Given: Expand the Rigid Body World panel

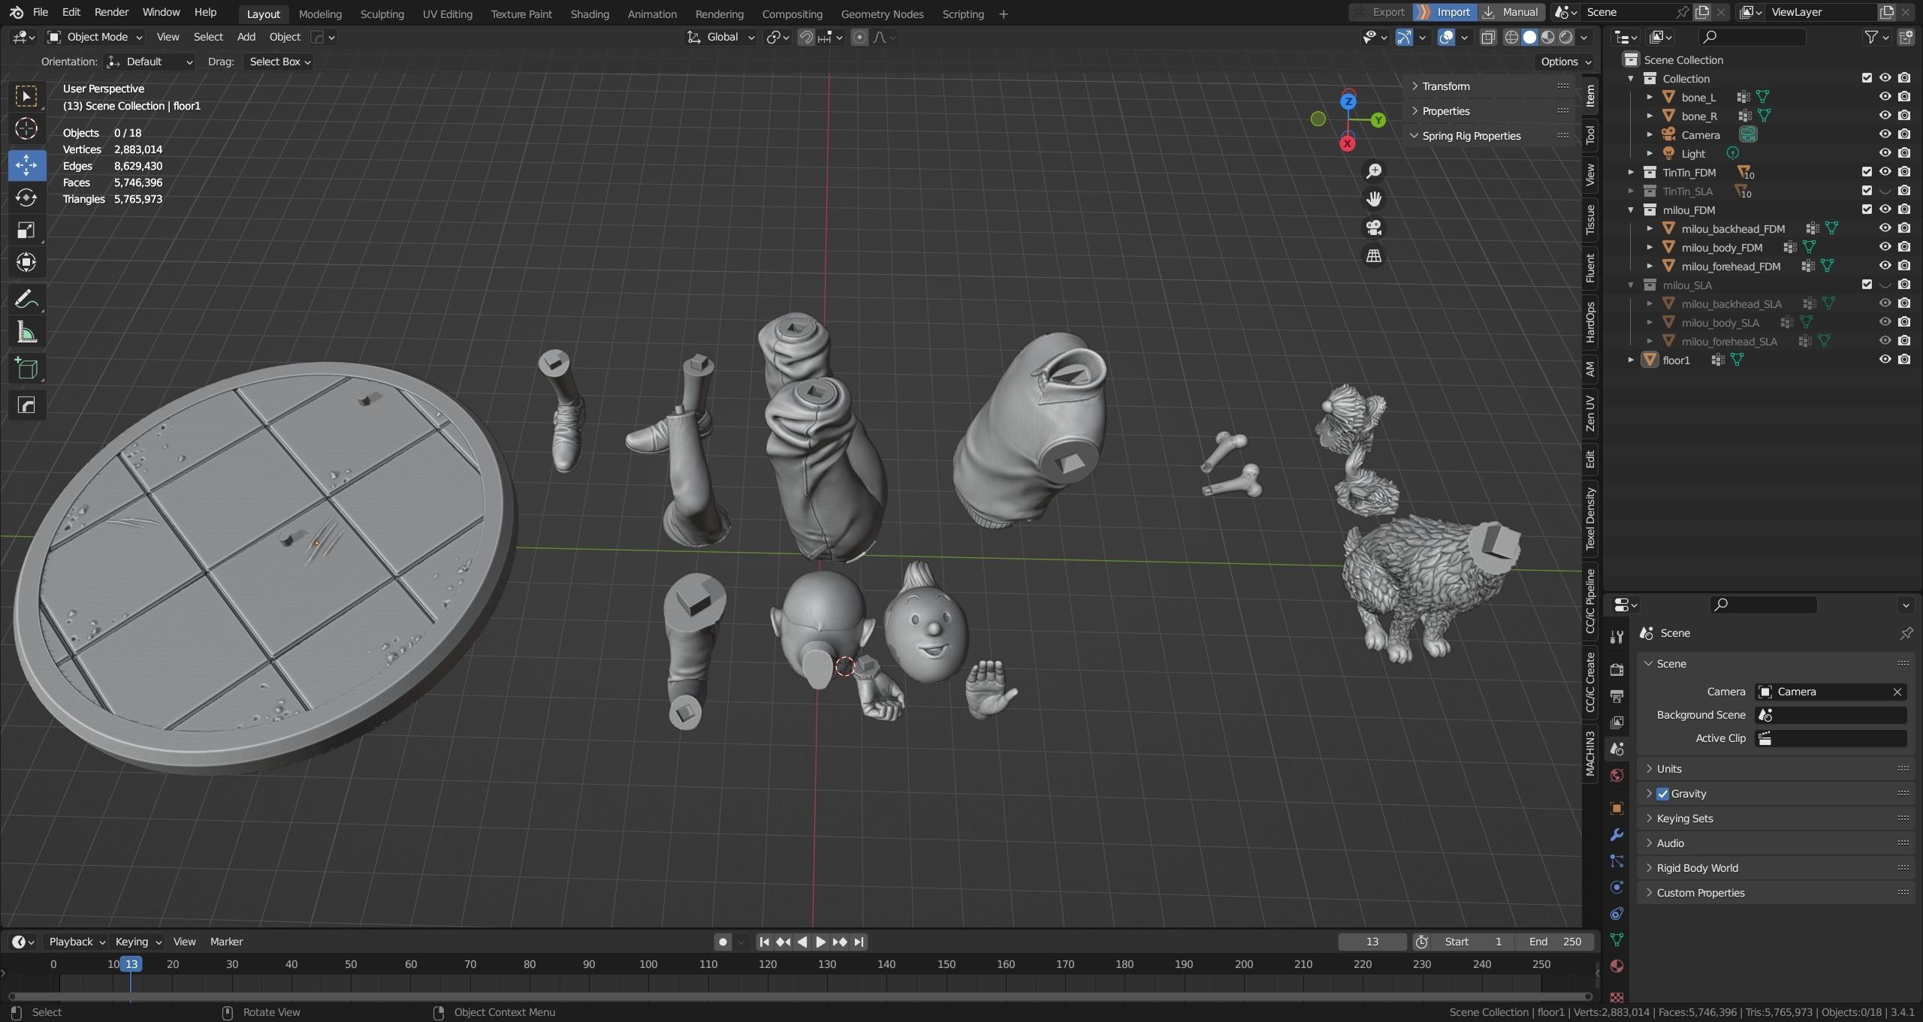Looking at the screenshot, I should click(1697, 868).
